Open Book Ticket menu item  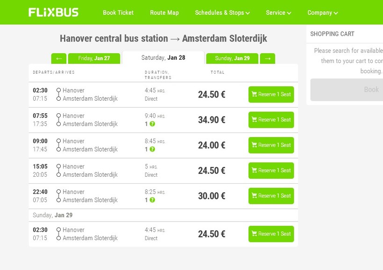click(118, 13)
